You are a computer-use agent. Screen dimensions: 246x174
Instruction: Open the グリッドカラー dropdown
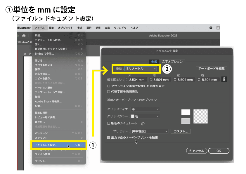point(145,116)
